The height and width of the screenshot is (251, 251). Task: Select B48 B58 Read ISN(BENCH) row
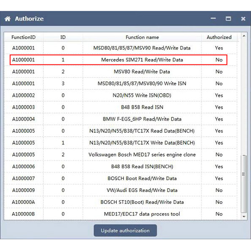[120, 166]
